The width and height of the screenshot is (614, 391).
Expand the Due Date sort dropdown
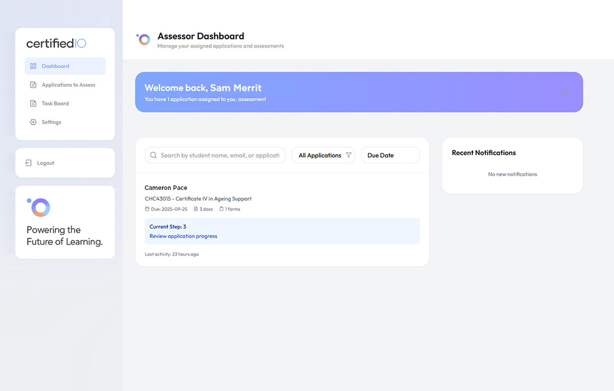(x=390, y=155)
